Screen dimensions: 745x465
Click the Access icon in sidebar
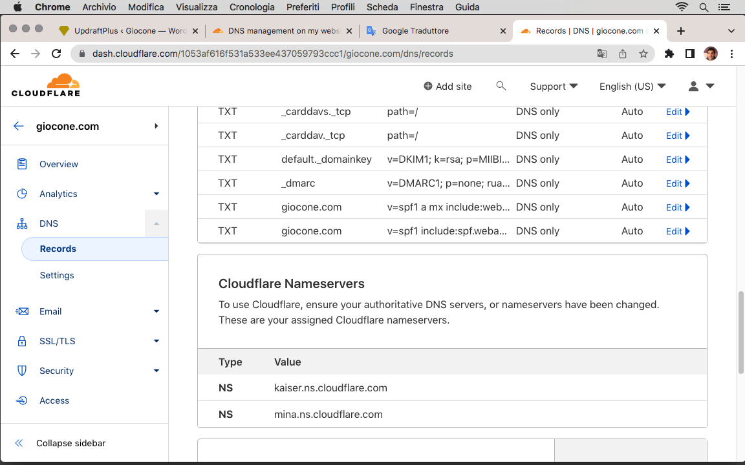coord(22,400)
